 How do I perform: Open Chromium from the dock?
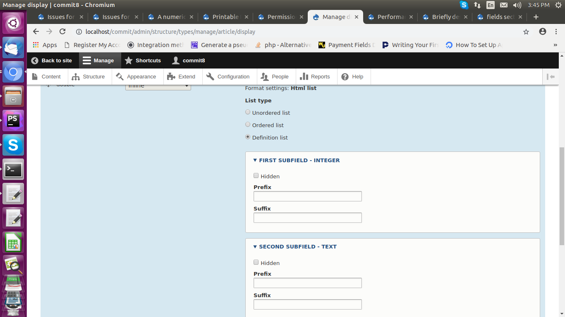pos(14,72)
